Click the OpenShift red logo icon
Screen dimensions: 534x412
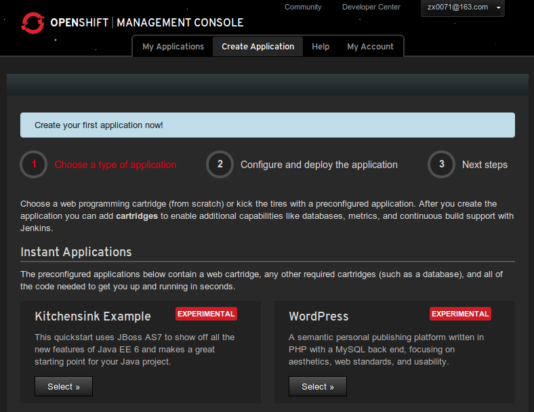click(33, 23)
